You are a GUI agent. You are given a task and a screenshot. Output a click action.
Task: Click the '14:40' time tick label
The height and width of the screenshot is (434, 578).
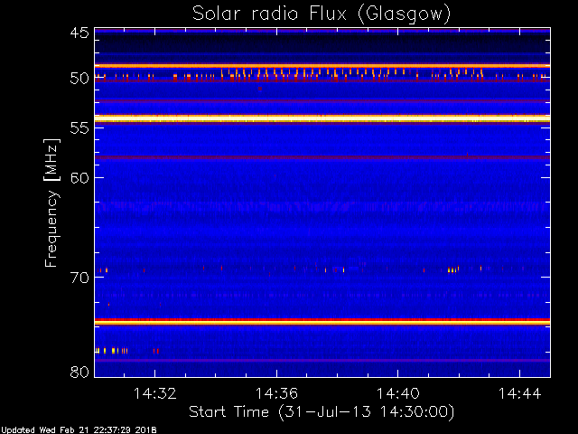[397, 393]
